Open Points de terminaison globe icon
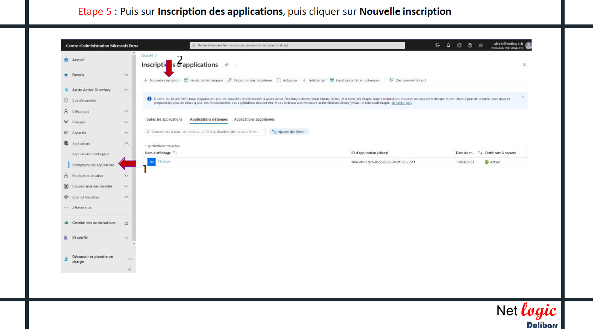The width and height of the screenshot is (593, 329). tap(186, 80)
